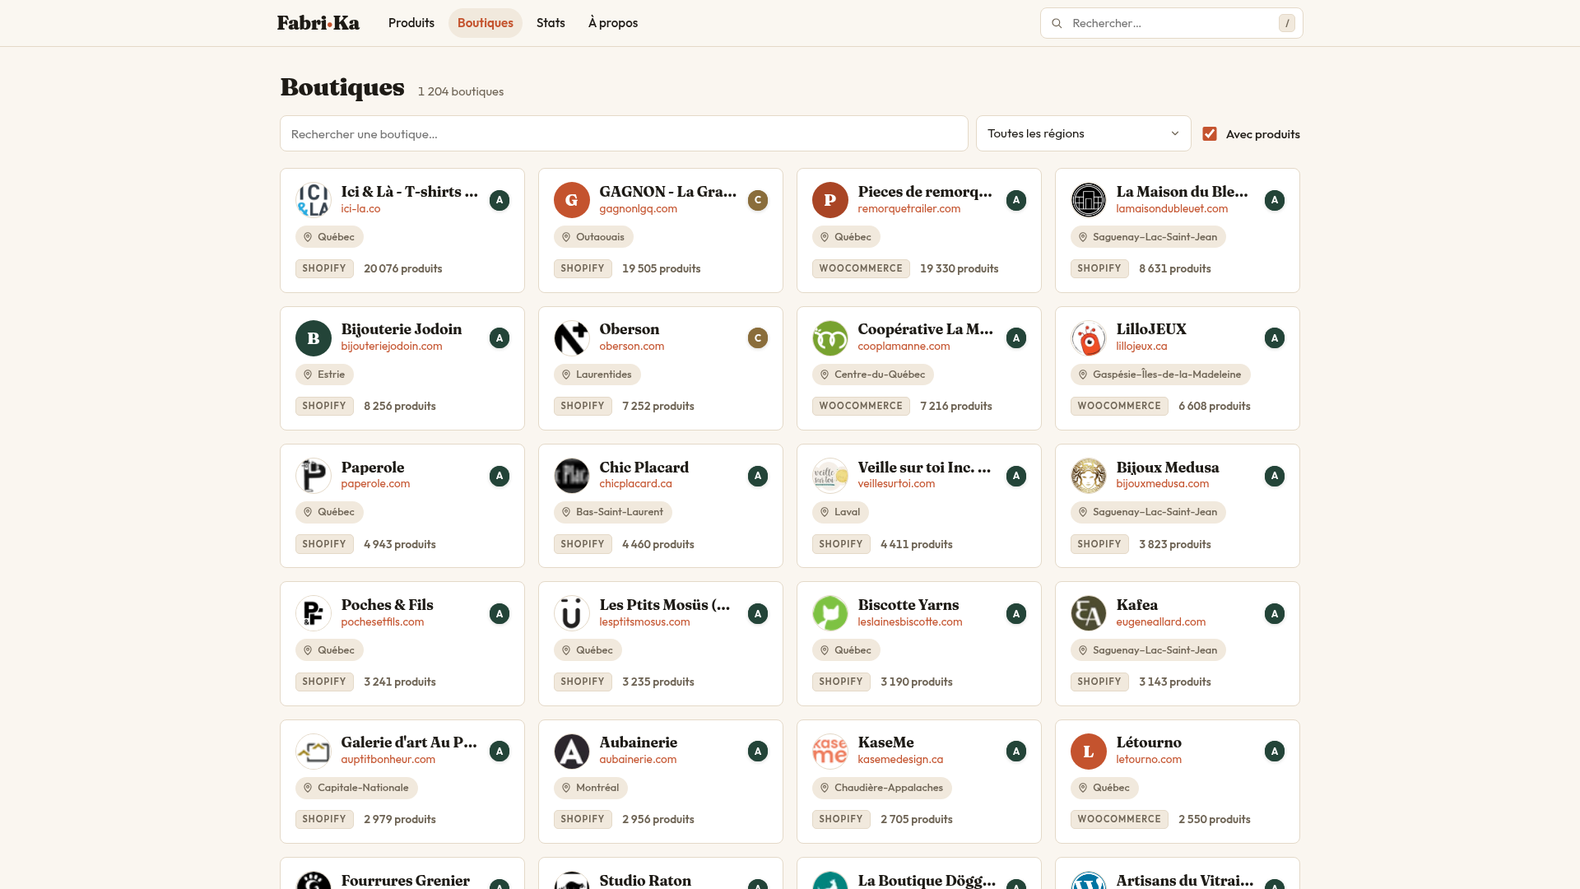Click the Bijoux Medusa logo
This screenshot has height=889, width=1580.
click(1089, 476)
